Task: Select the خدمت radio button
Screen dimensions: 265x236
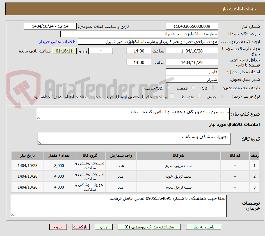Action: tap(193, 88)
